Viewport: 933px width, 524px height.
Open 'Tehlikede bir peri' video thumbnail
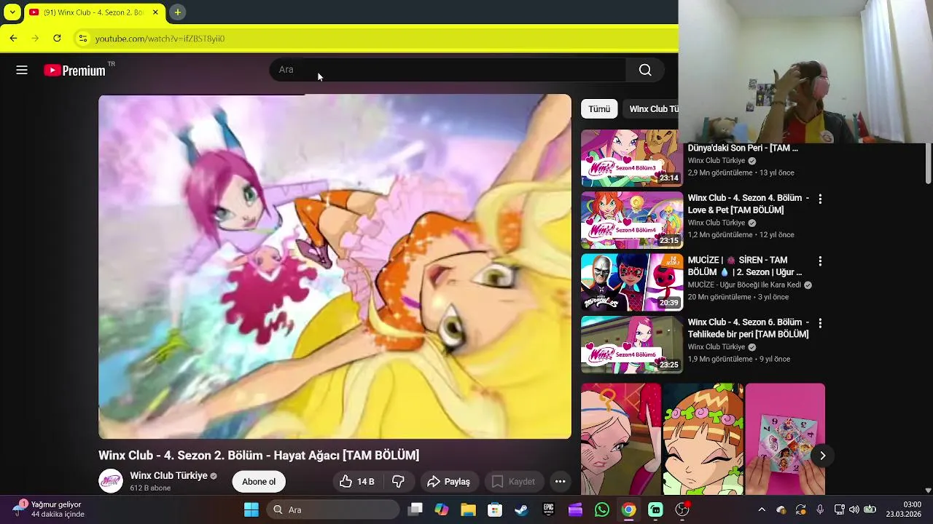pyautogui.click(x=632, y=344)
